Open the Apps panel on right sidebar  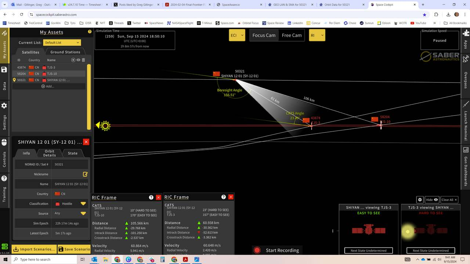pyautogui.click(x=466, y=40)
